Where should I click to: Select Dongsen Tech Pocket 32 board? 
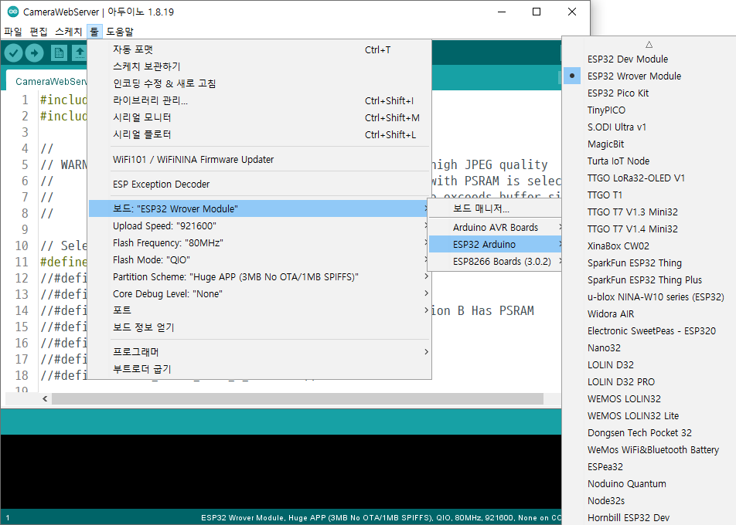point(649,432)
